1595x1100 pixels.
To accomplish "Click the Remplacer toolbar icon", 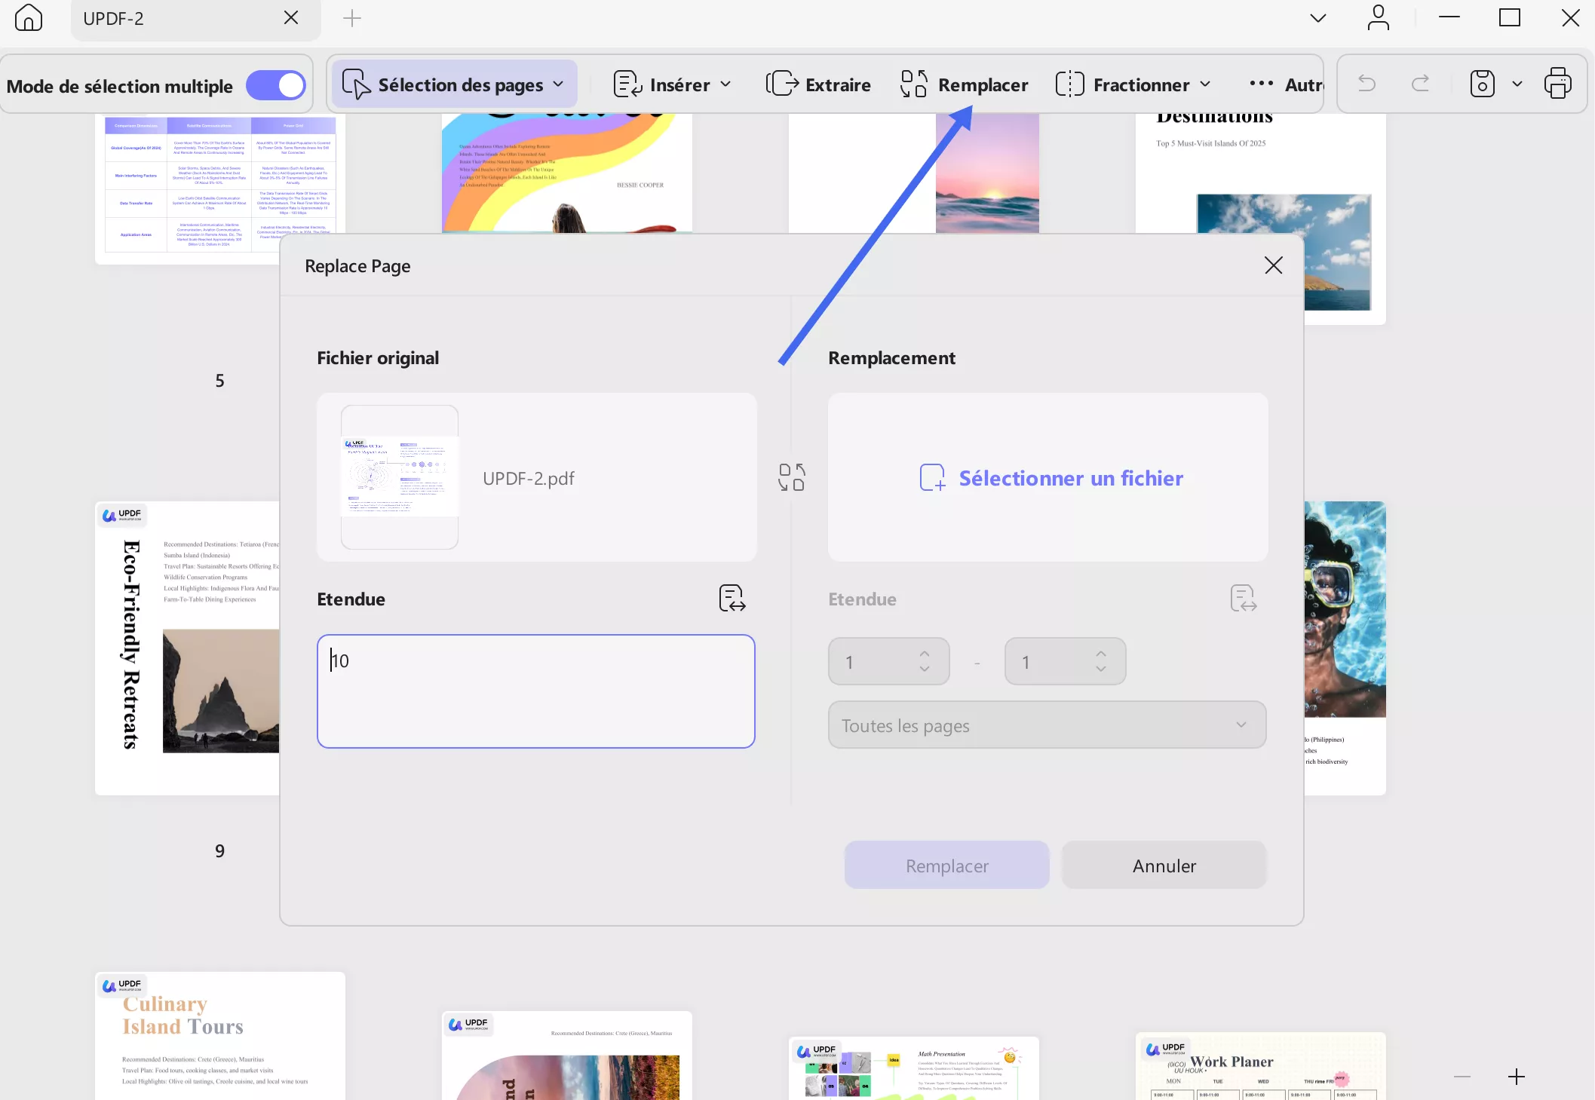I will click(914, 84).
